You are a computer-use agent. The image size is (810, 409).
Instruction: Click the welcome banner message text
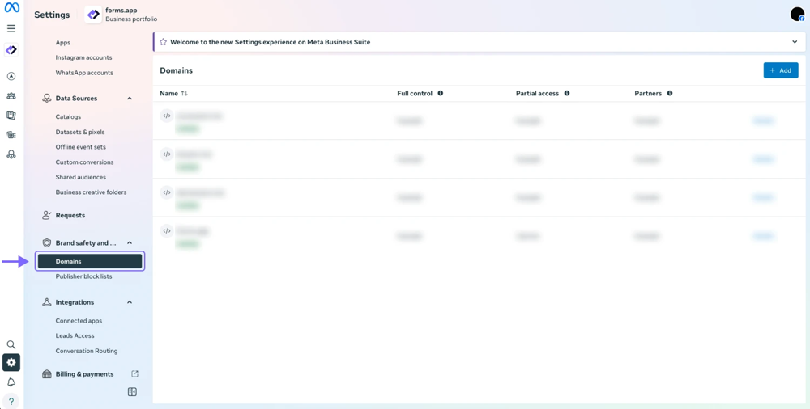click(271, 42)
